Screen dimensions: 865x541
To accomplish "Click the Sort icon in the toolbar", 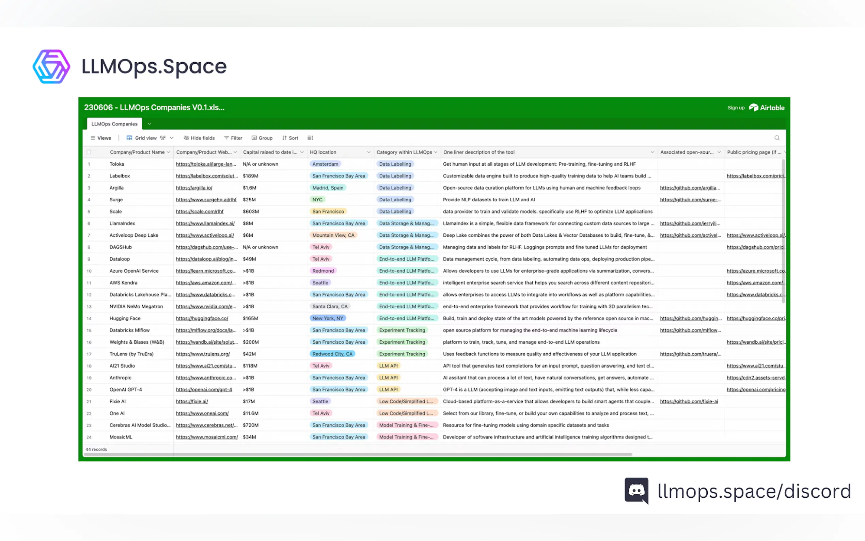I will 284,138.
